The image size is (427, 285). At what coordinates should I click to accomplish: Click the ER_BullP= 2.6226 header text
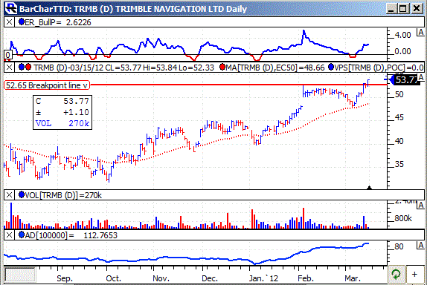tap(58, 22)
